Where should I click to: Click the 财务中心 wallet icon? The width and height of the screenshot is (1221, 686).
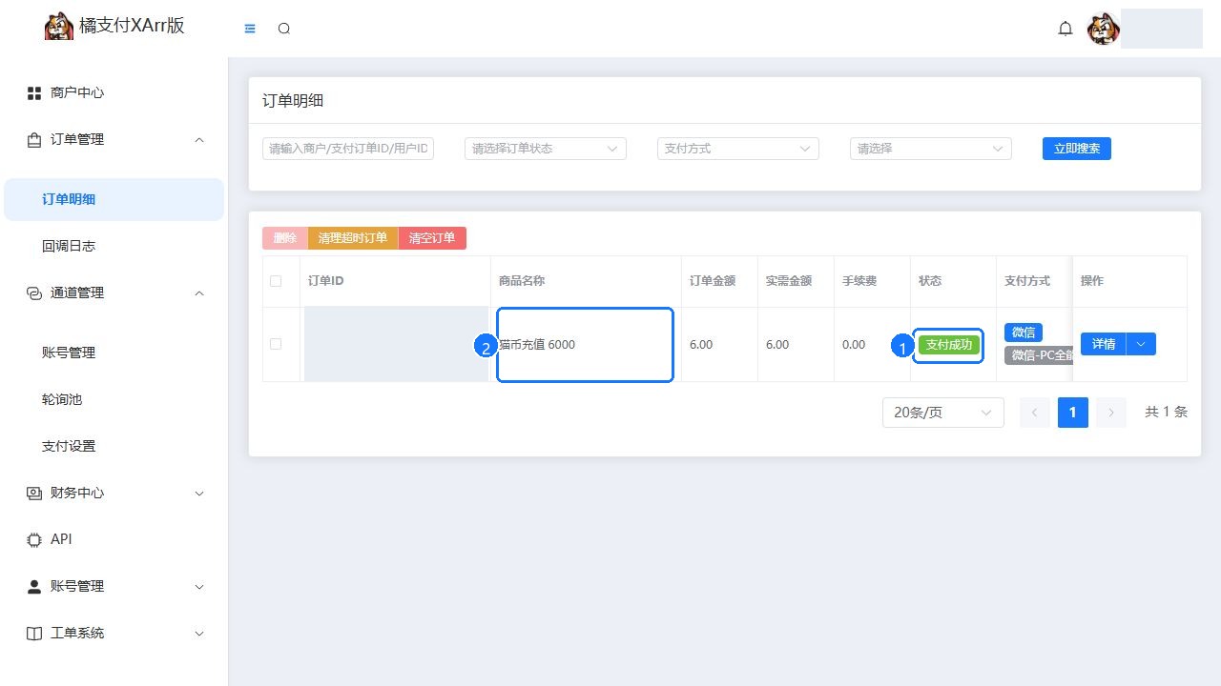pos(34,493)
